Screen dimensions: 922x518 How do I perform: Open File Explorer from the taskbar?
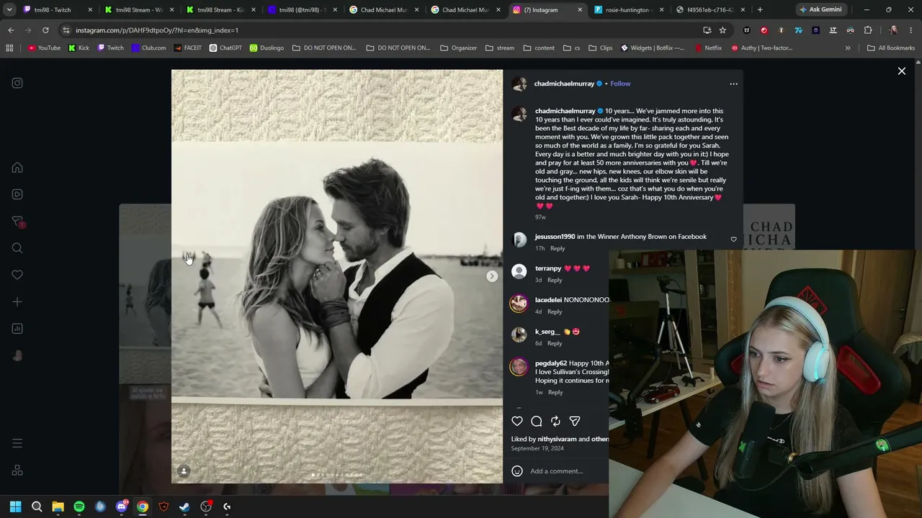[58, 506]
